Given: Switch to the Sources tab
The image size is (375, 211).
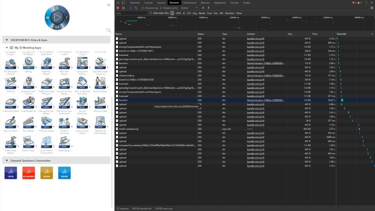Looking at the screenshot, I should (161, 3).
